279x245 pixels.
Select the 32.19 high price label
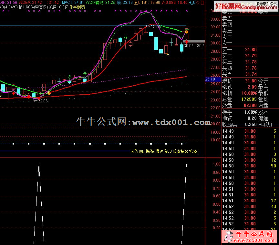pyautogui.click(x=155, y=27)
